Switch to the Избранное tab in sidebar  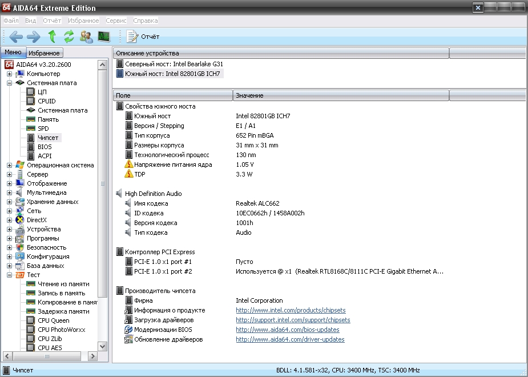[x=44, y=53]
